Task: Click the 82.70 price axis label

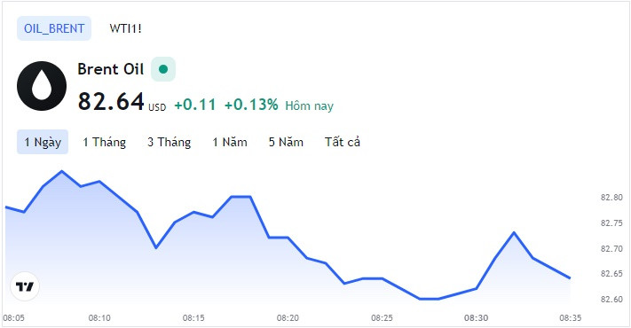Action: pyautogui.click(x=611, y=249)
